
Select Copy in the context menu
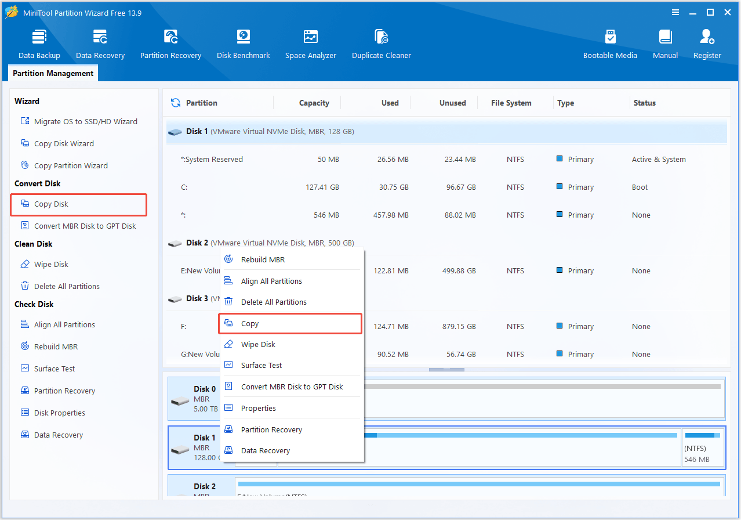[x=290, y=323]
